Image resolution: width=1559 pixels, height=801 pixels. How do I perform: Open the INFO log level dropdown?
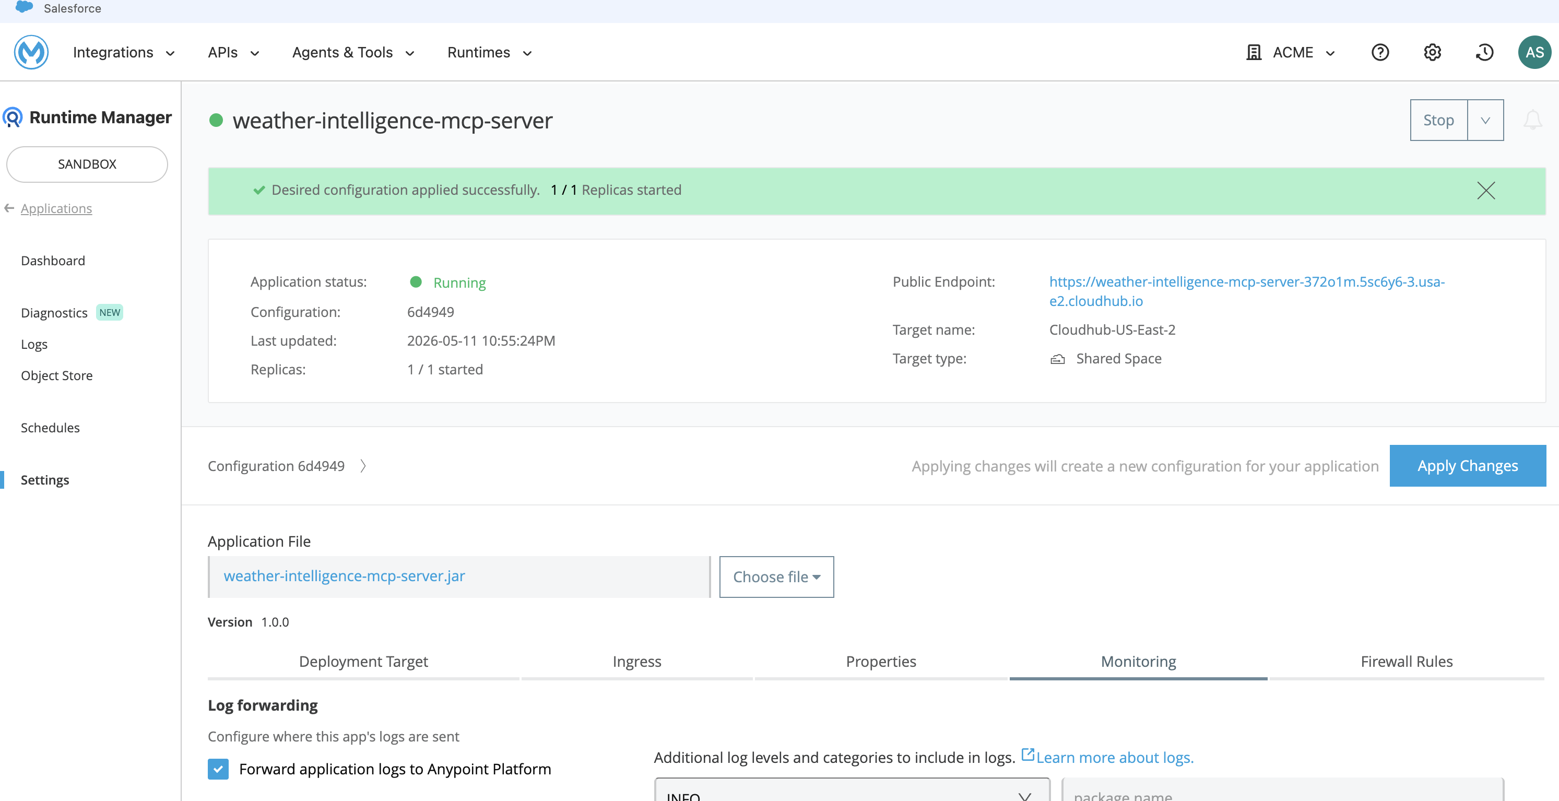(852, 790)
